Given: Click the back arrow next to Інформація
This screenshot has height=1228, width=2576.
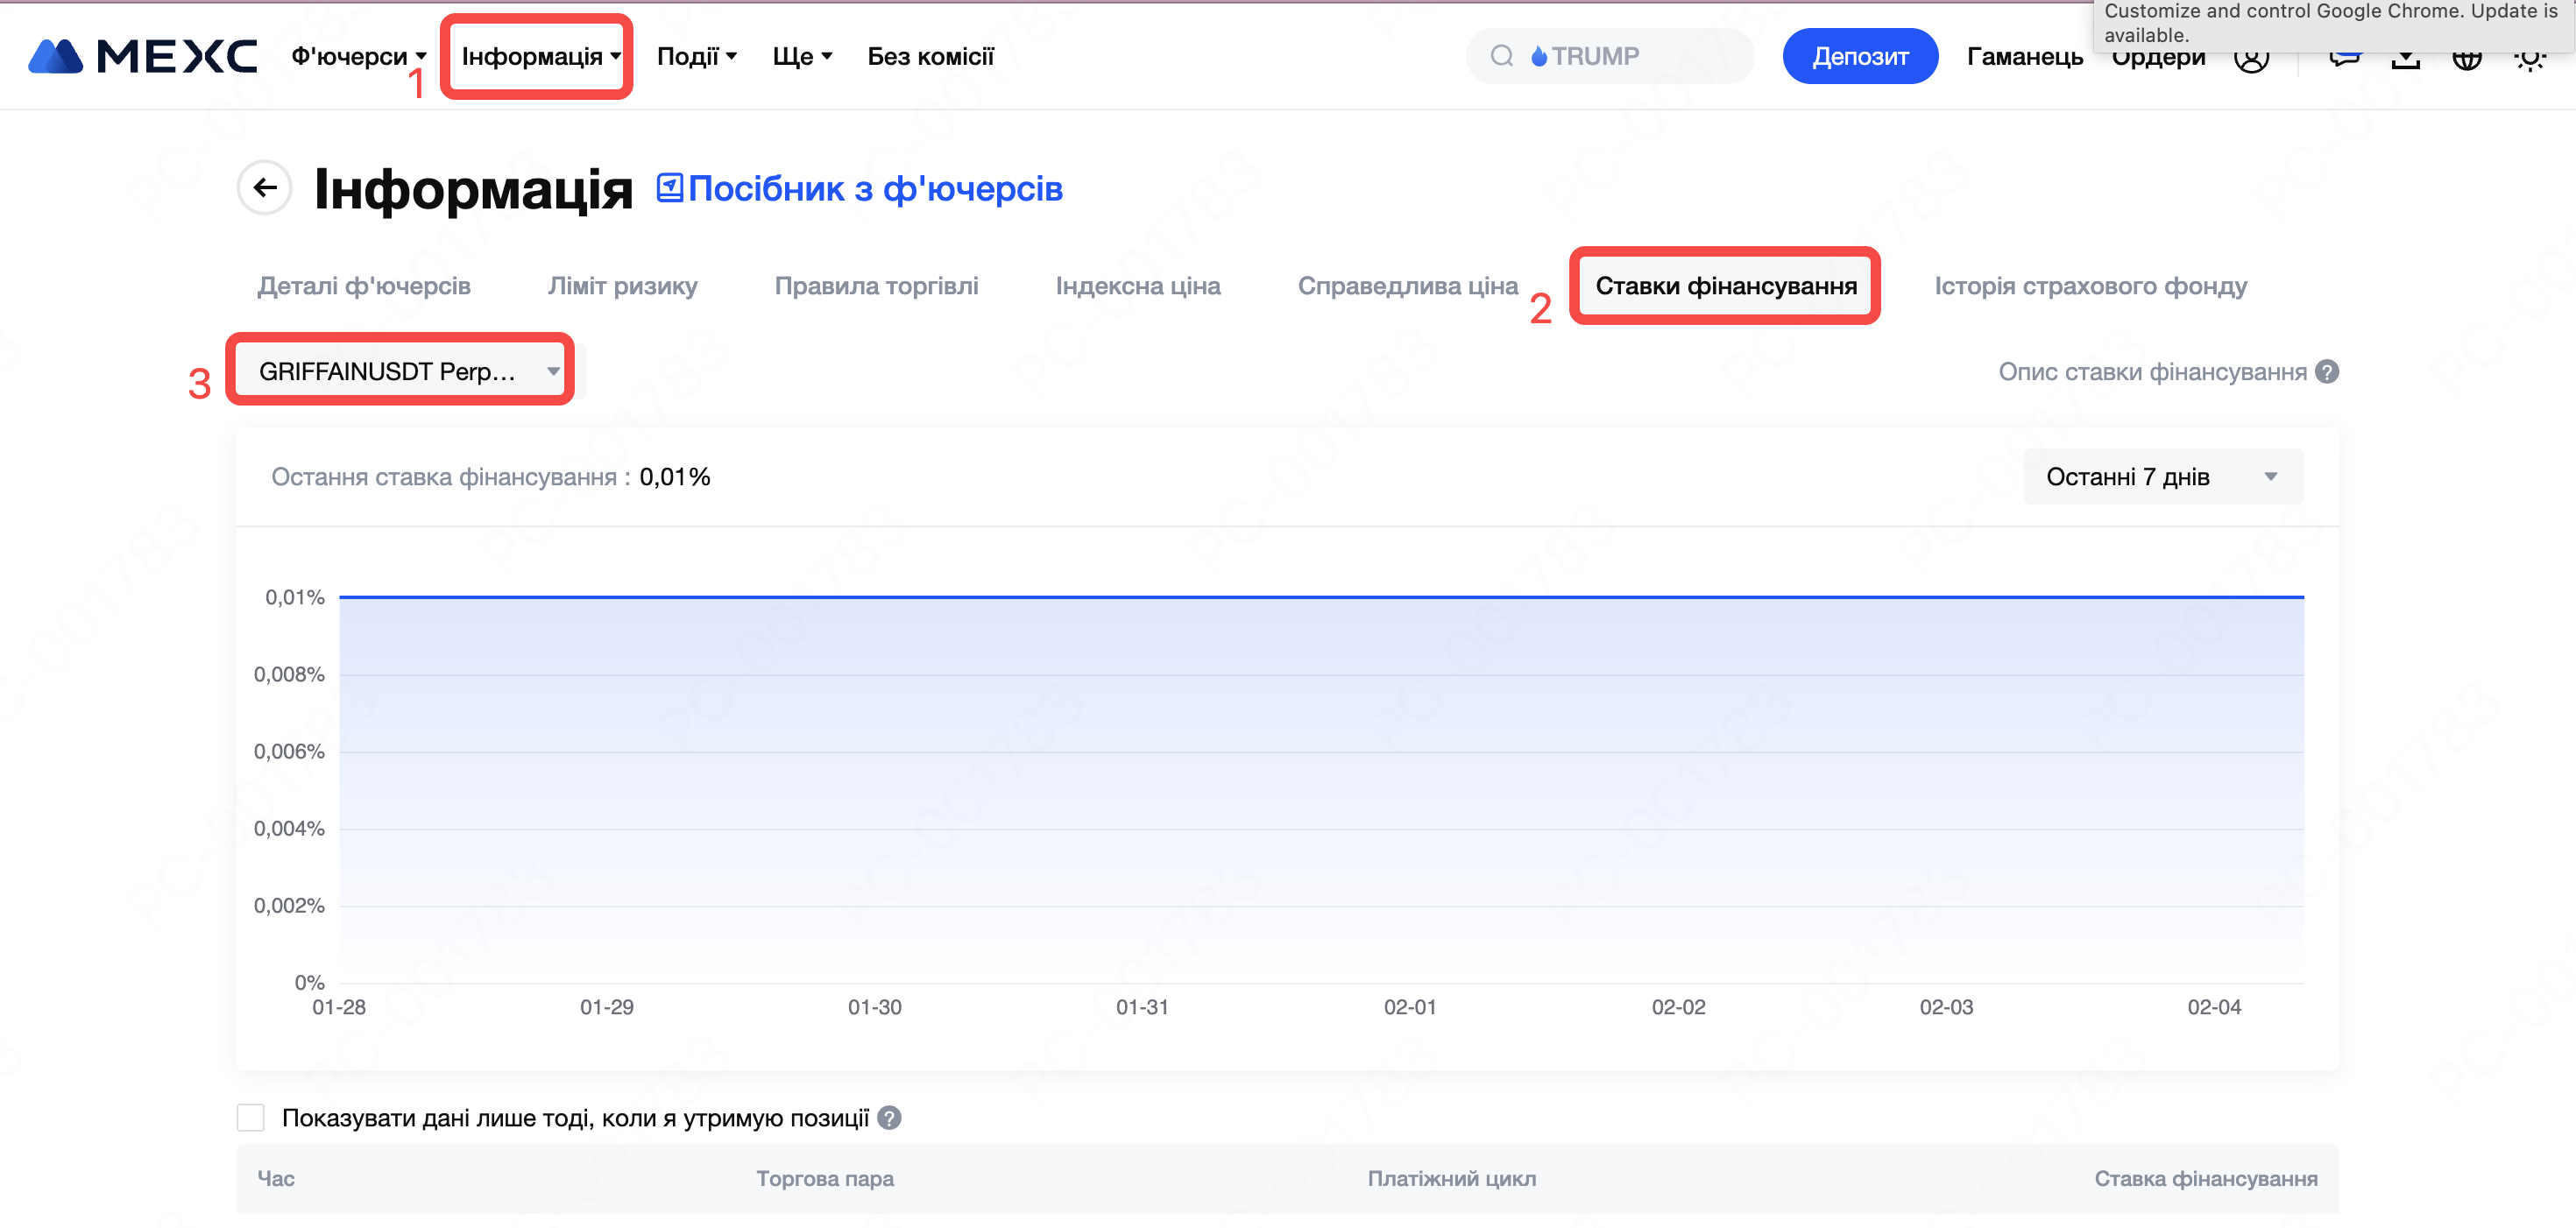Looking at the screenshot, I should tap(265, 188).
